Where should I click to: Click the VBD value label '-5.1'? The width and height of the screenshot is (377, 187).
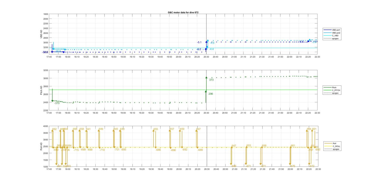pyautogui.click(x=199, y=42)
